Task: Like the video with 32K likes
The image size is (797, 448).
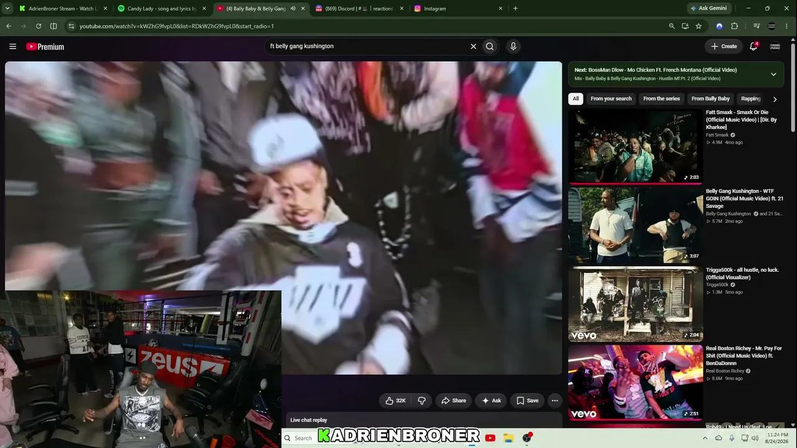Action: [x=395, y=401]
